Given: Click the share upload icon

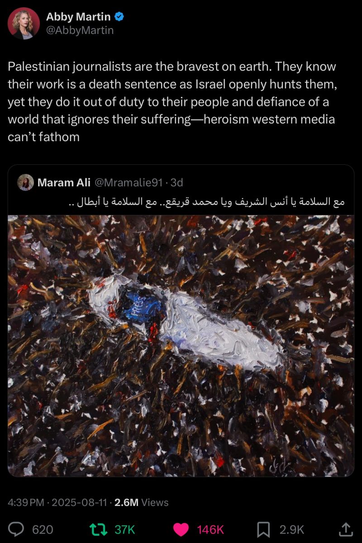Looking at the screenshot, I should [346, 529].
